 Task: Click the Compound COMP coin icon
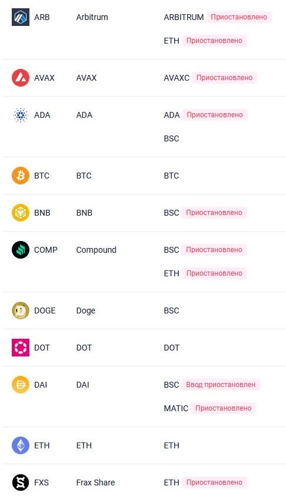coord(21,250)
